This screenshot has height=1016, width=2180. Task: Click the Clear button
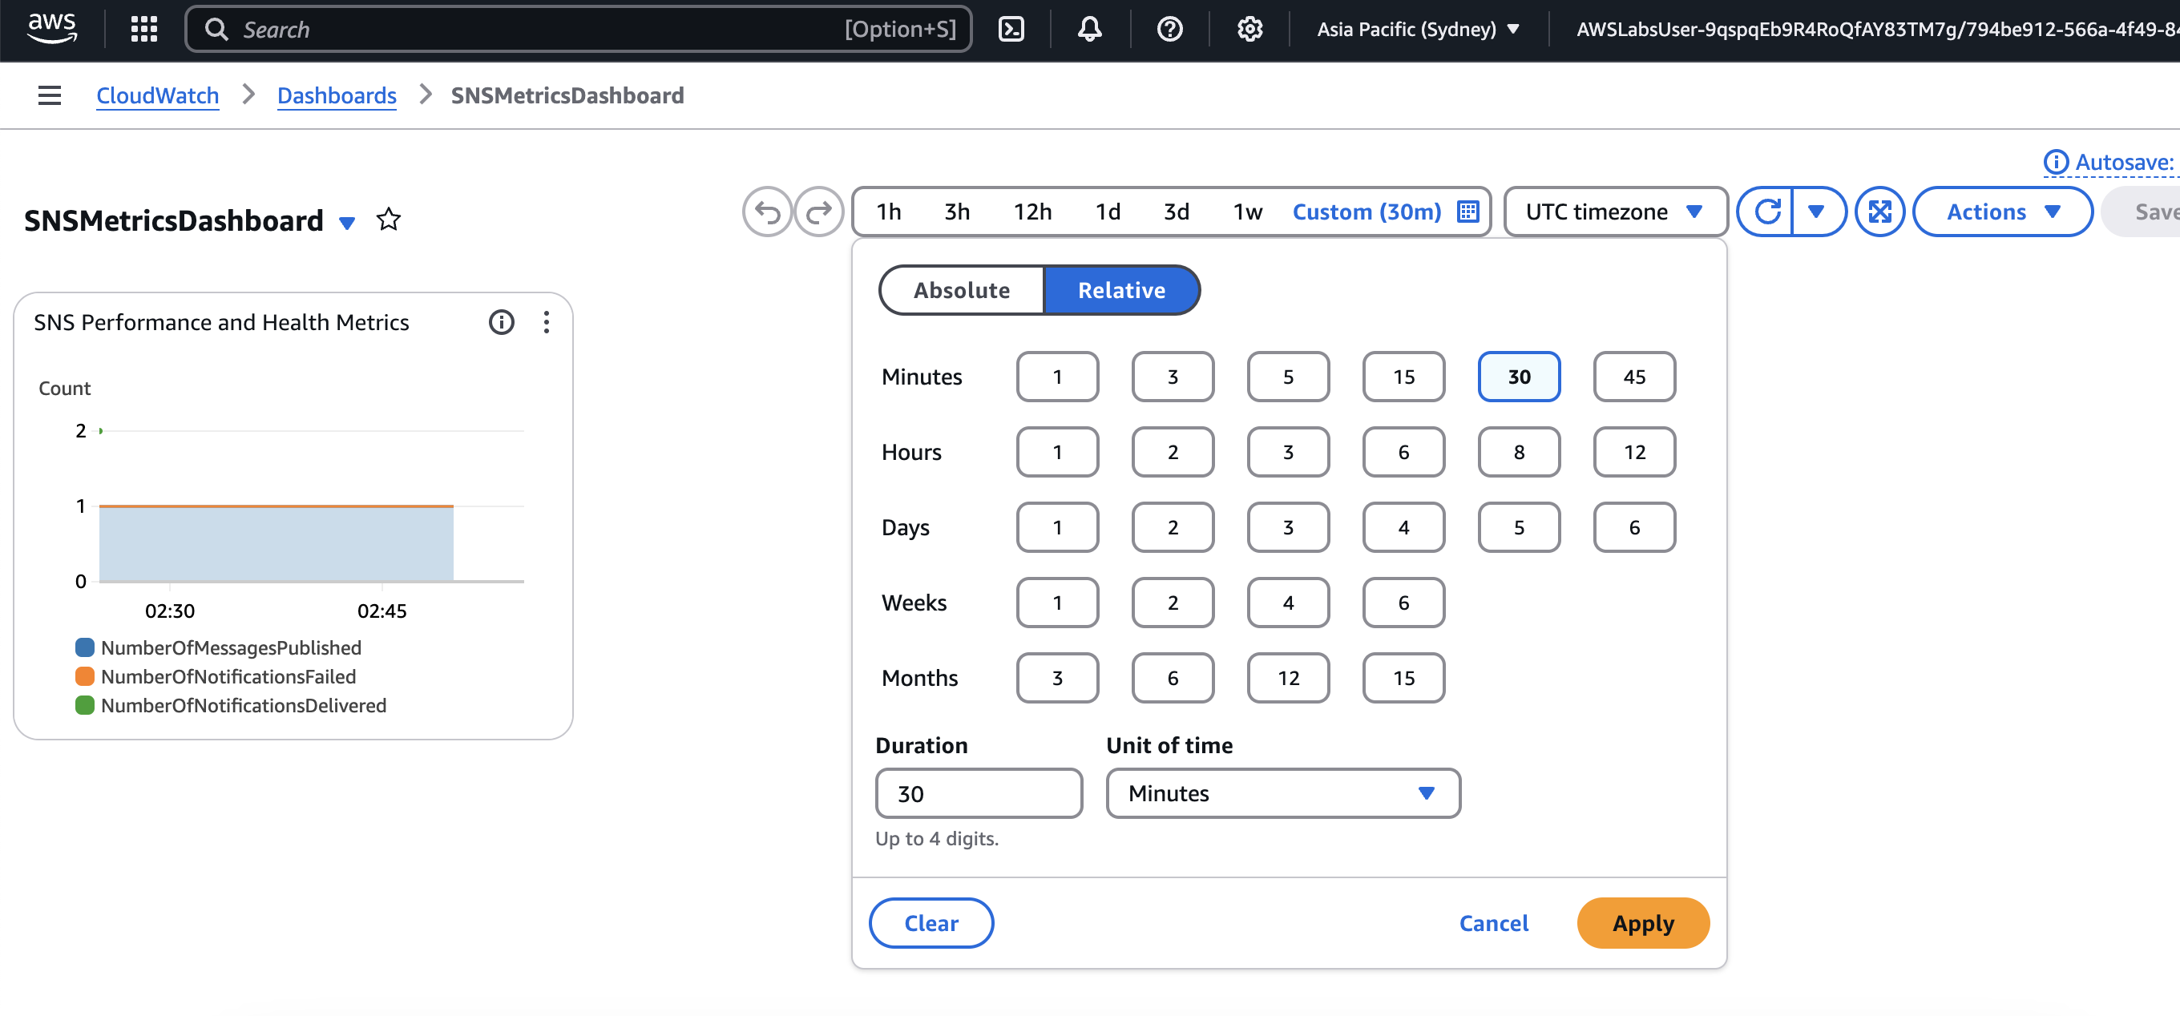[931, 922]
